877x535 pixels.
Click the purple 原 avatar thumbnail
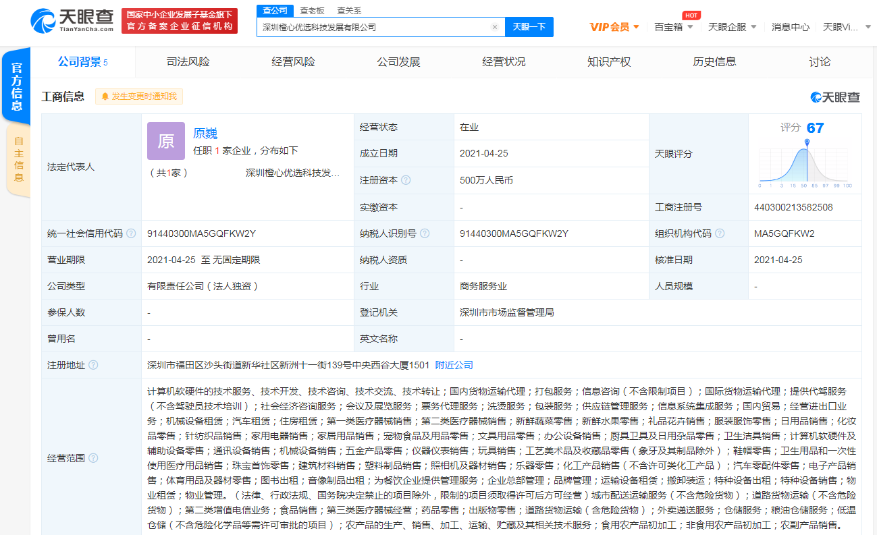[166, 140]
